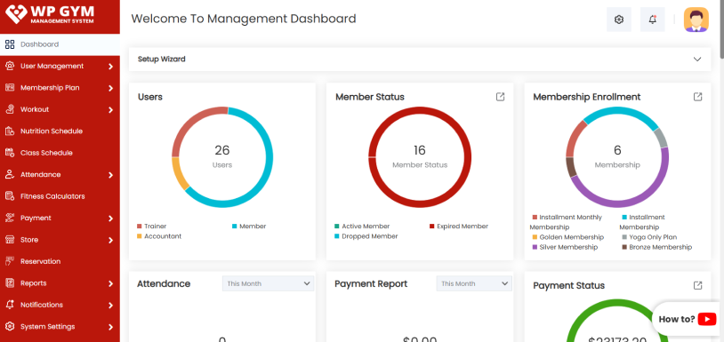The width and height of the screenshot is (724, 342).
Task: Click the Reports sidebar icon
Action: [10, 283]
